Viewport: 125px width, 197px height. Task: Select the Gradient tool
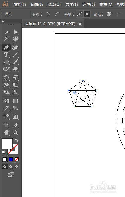(x=15, y=101)
